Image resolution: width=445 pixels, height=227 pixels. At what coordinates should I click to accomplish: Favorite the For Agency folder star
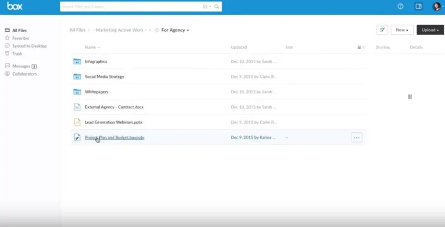click(157, 30)
